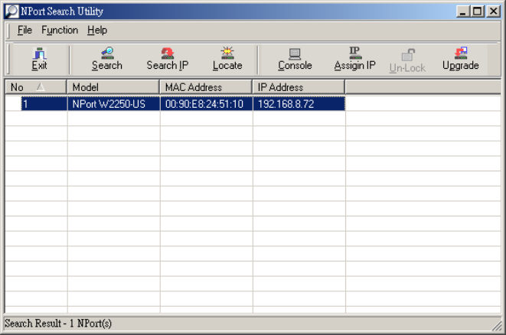Image resolution: width=506 pixels, height=335 pixels.
Task: Click the grayed Un-Lock toolbar button
Action: [407, 60]
